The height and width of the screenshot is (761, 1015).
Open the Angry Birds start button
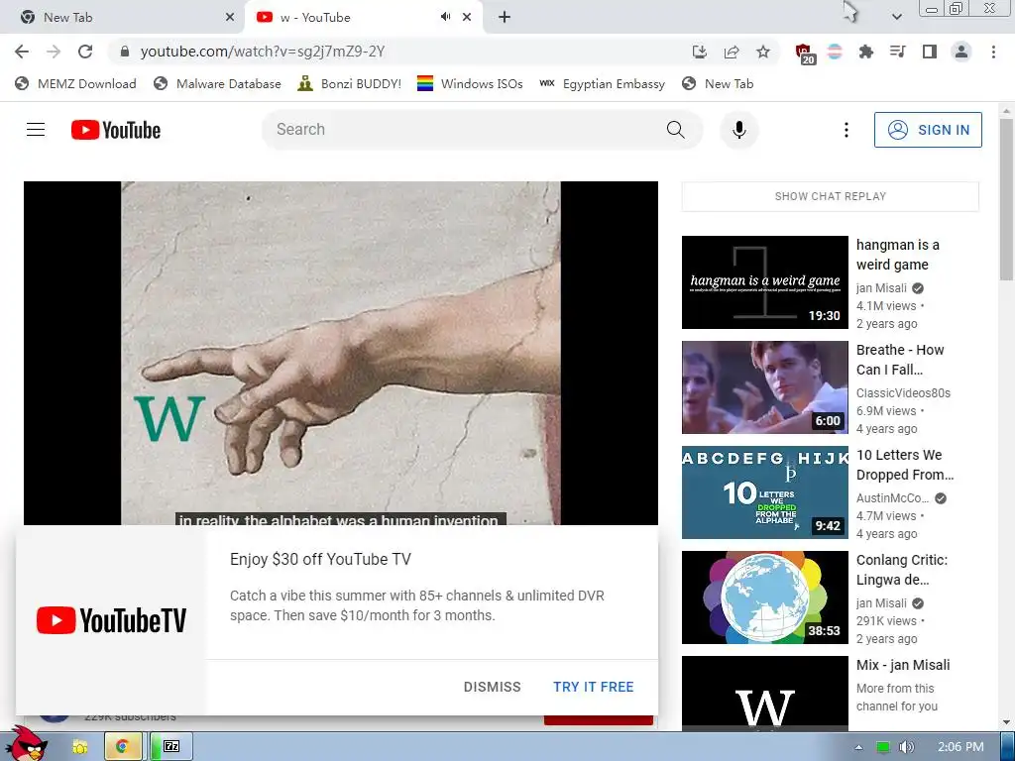coord(27,744)
